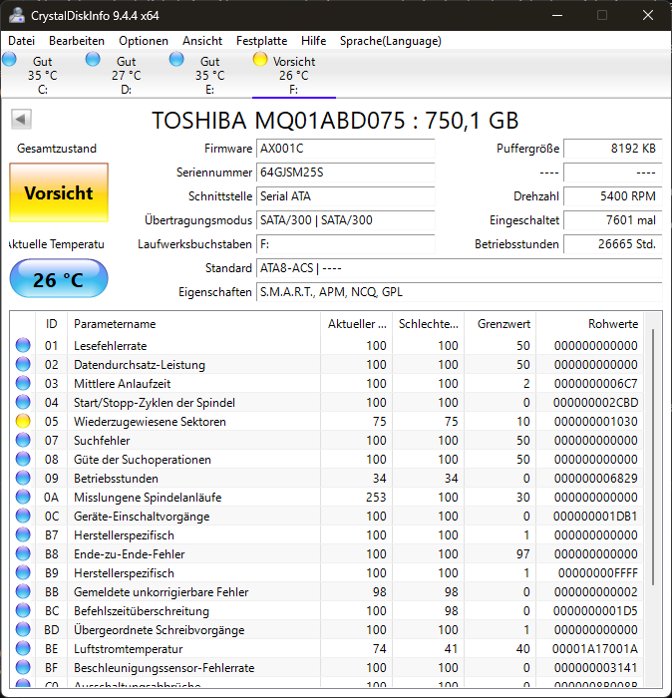Click the 26 °C temperature indicator
672x698 pixels.
click(59, 278)
